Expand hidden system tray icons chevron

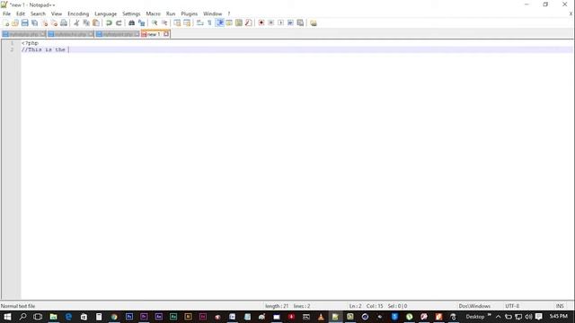tap(498, 317)
